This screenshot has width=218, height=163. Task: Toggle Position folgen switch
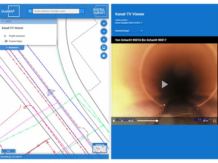5,41
